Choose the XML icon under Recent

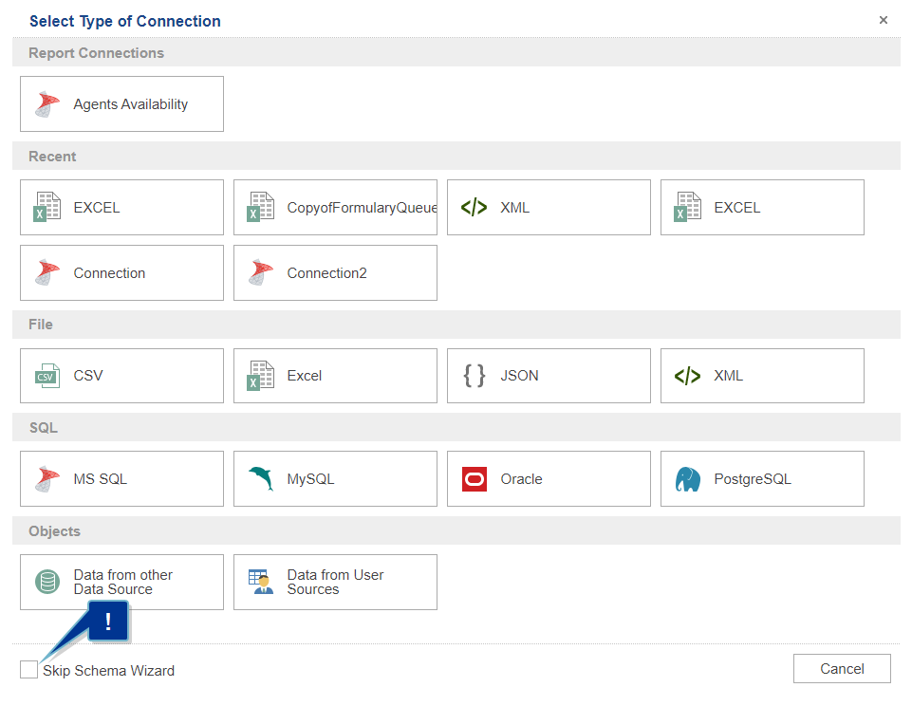[x=474, y=207]
